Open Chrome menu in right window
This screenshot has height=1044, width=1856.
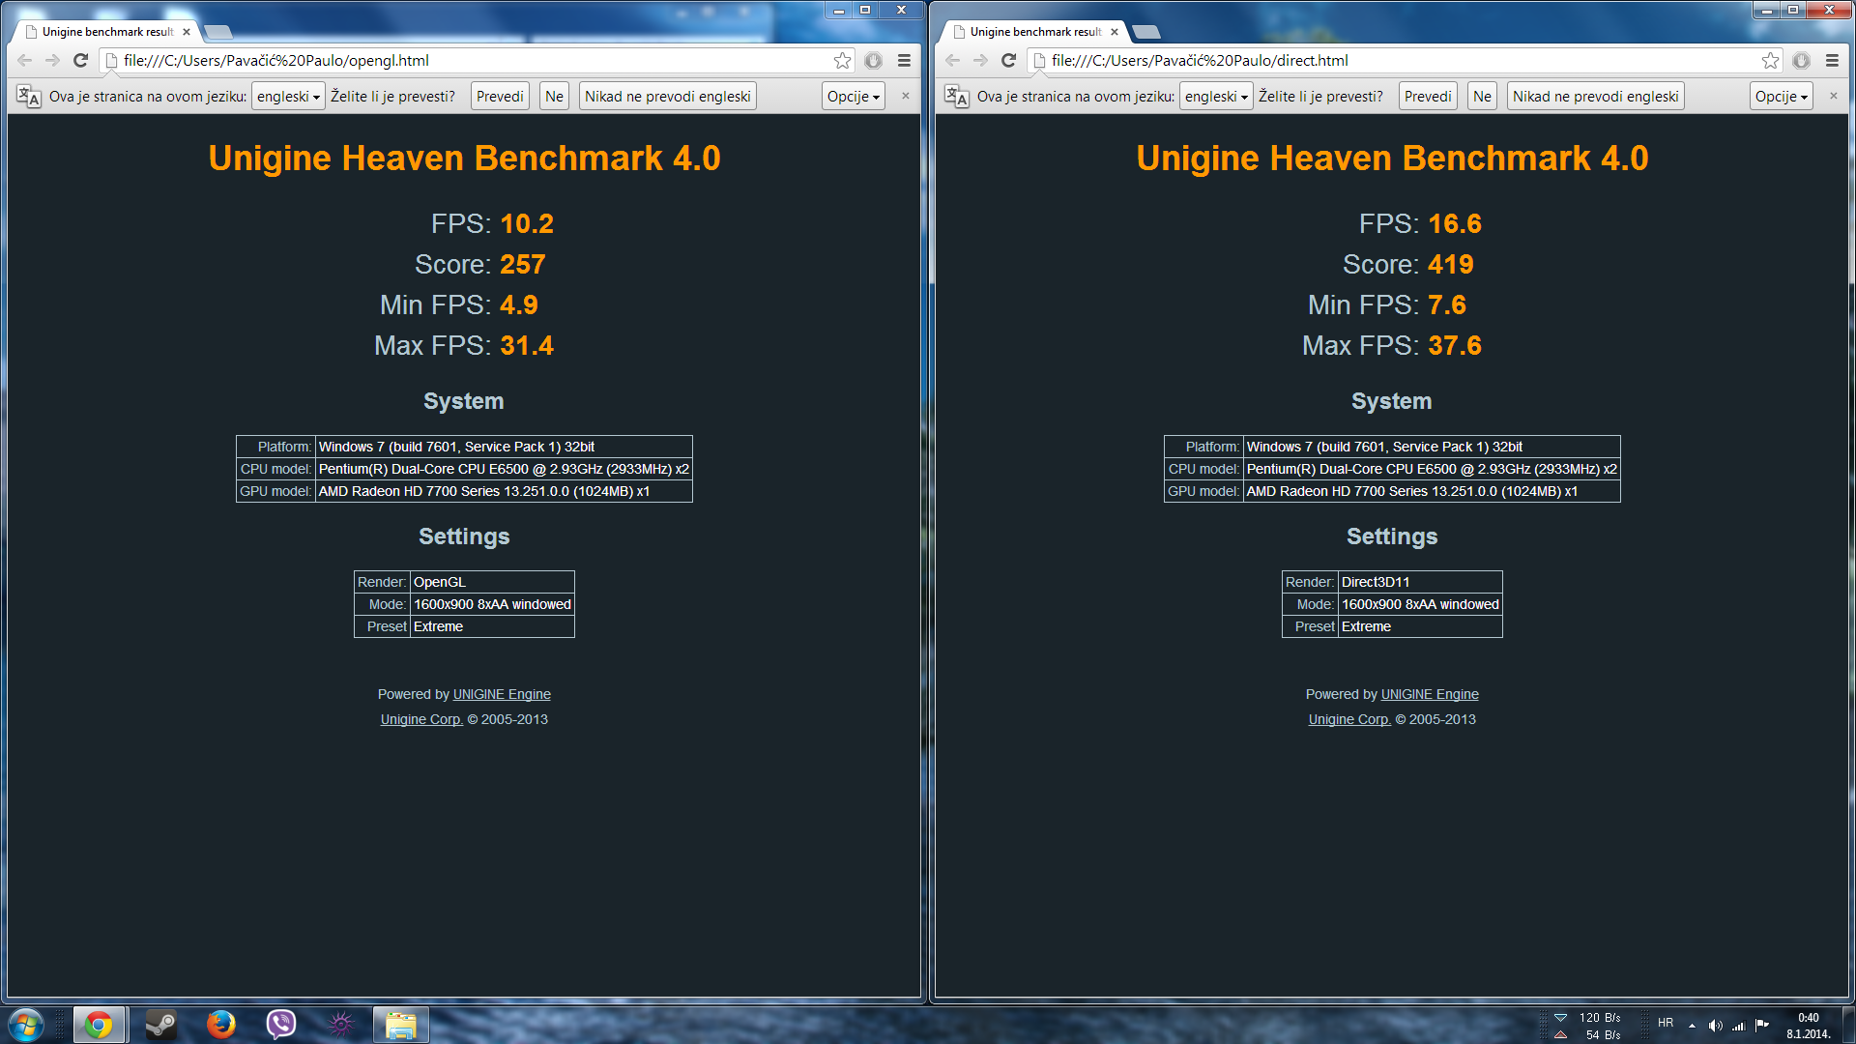[1833, 60]
